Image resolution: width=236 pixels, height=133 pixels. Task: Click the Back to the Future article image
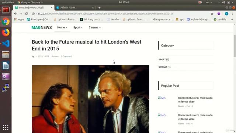click(90, 99)
